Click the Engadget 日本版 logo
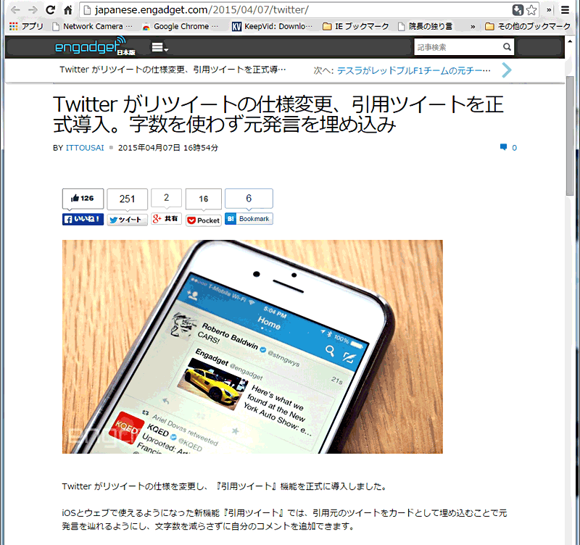The width and height of the screenshot is (580, 545). (95, 46)
